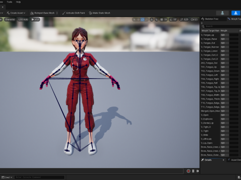Viewport: 241px width, 180px height.
Task: Open the Reimport Base Mesh options menu
Action: (57, 13)
